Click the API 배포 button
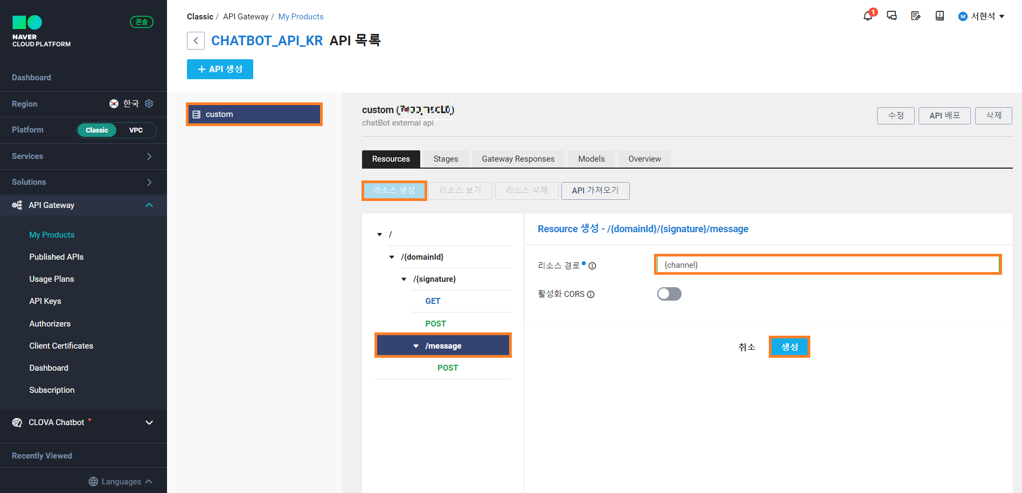1022x493 pixels. [x=945, y=116]
